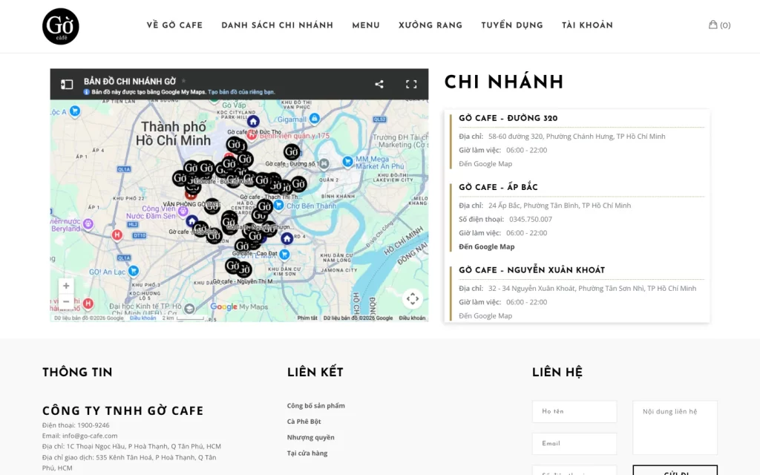Viewport: 760px width, 475px height.
Task: Click the MM Mega Market An Phú pin
Action: click(347, 161)
